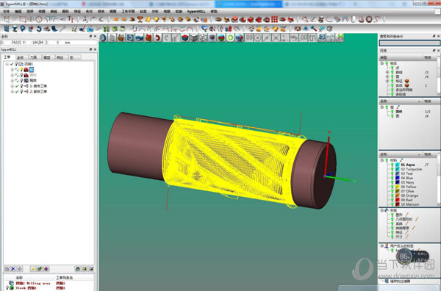The height and width of the screenshot is (291, 441).
Task: Click the red 3x3 grid pattern icon
Action: pyautogui.click(x=274, y=19)
